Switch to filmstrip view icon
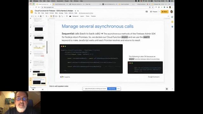The height and width of the screenshot is (114, 203). tap(33, 89)
